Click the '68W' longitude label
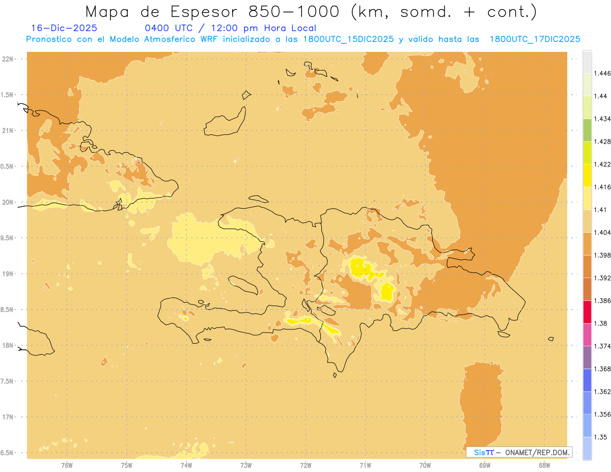This screenshot has width=611, height=472. [x=544, y=465]
